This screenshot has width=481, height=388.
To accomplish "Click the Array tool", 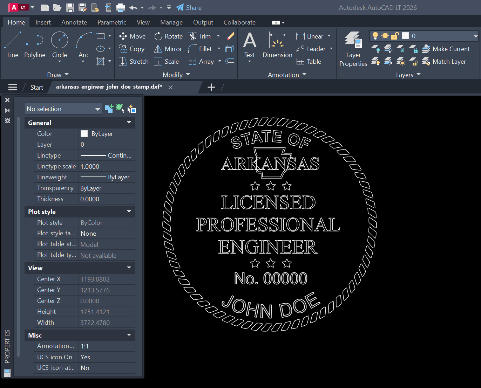I will coord(201,62).
